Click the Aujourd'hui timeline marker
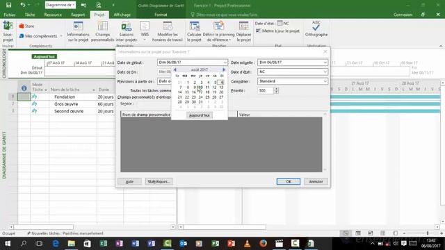 click(x=44, y=57)
